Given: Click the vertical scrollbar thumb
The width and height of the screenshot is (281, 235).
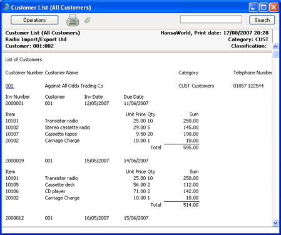Looking at the screenshot, I should [275, 54].
